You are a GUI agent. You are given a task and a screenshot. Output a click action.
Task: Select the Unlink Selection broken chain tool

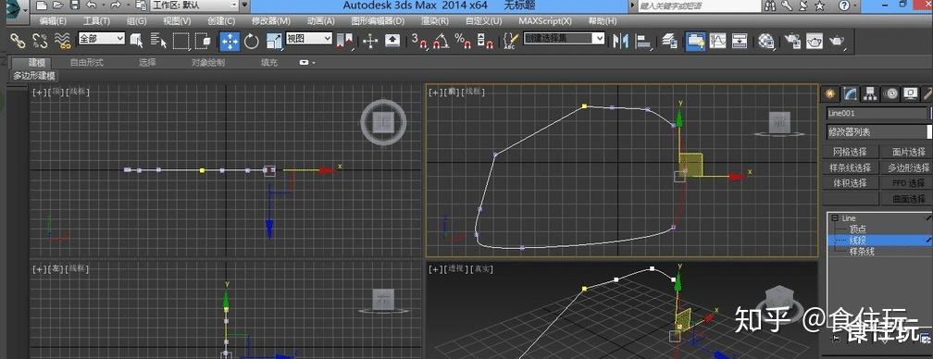[40, 41]
